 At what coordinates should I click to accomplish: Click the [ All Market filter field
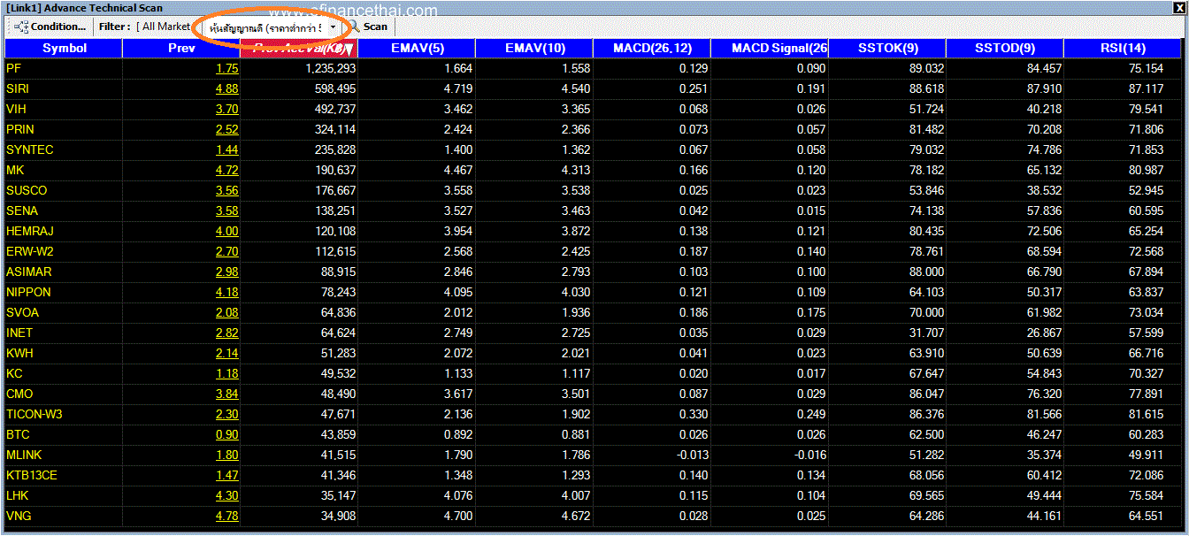click(164, 27)
